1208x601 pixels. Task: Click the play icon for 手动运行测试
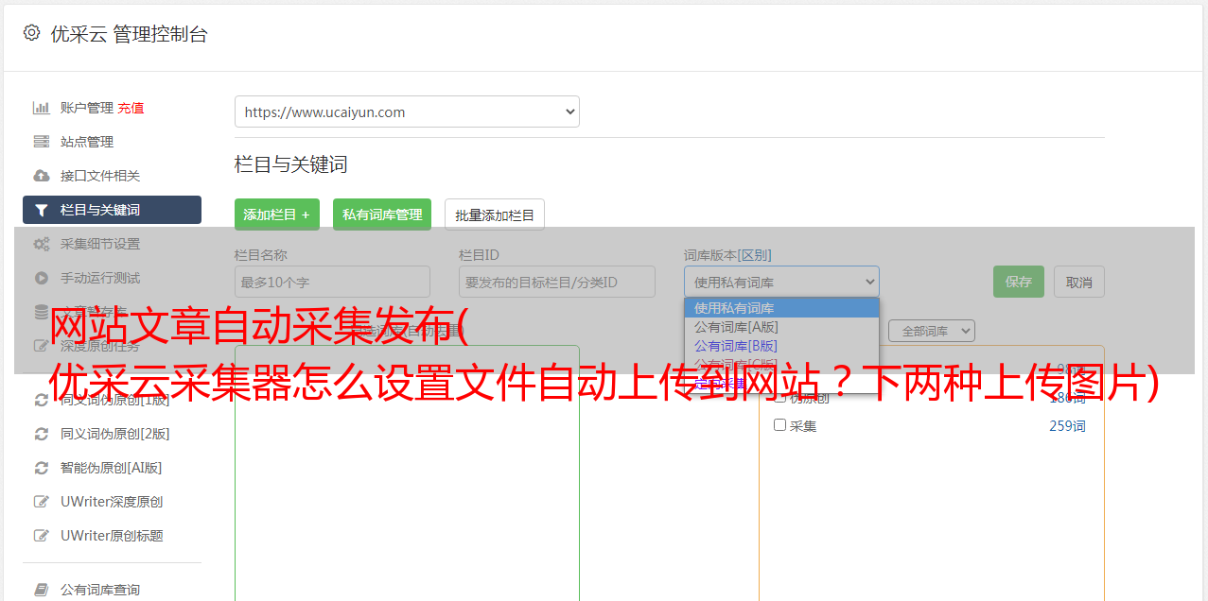coord(41,278)
